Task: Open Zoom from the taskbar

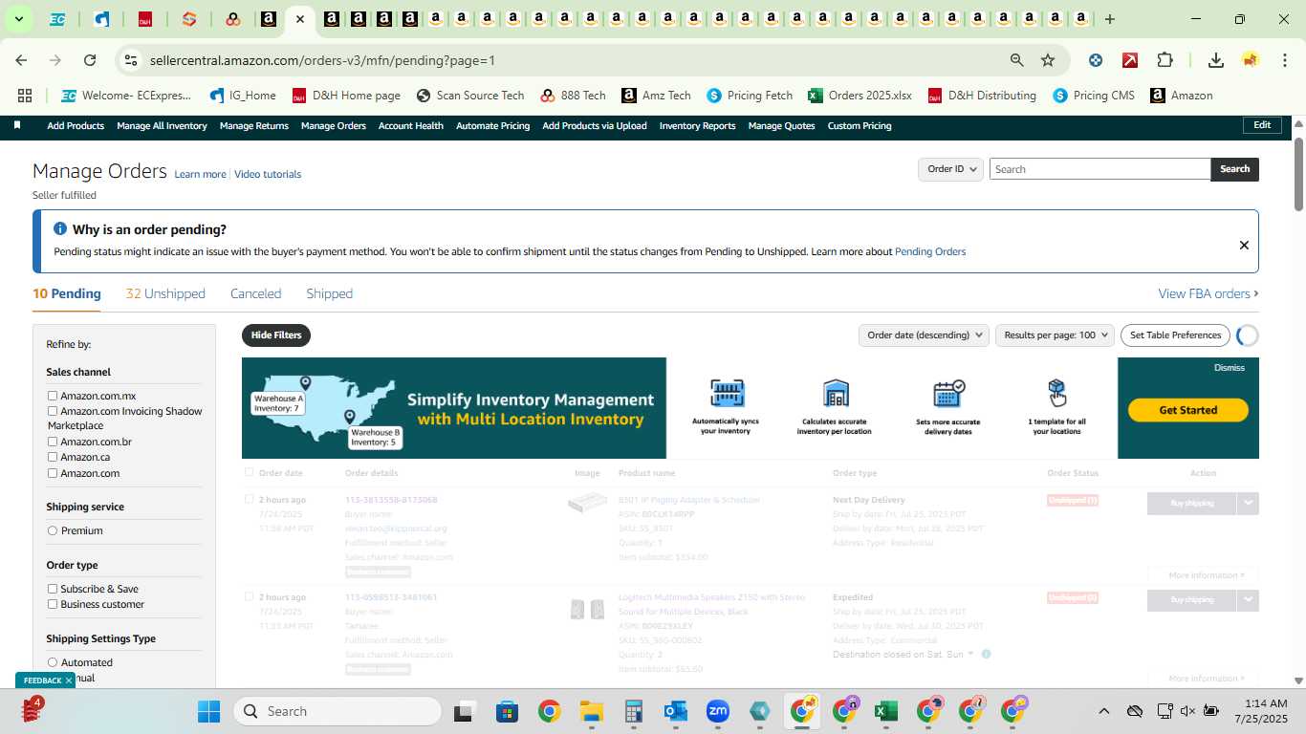Action: 718,711
